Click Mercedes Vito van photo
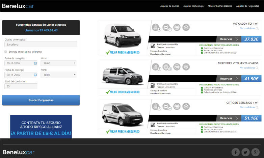264x158 pixels. (123, 76)
